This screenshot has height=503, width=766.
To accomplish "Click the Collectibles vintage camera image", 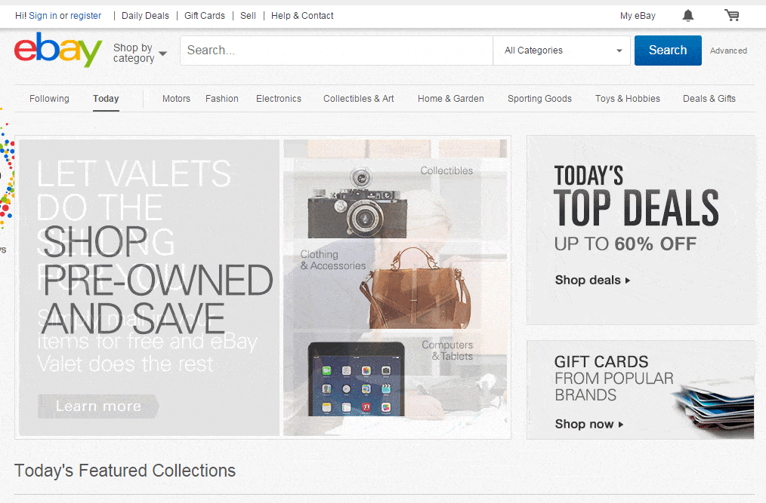I will [357, 202].
